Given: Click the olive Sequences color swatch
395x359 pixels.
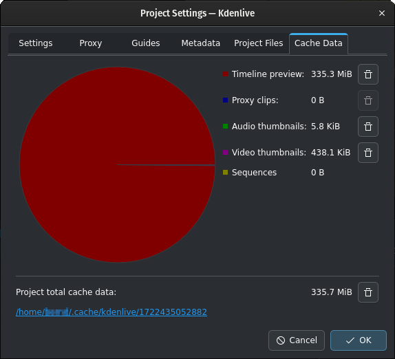Looking at the screenshot, I should [226, 173].
